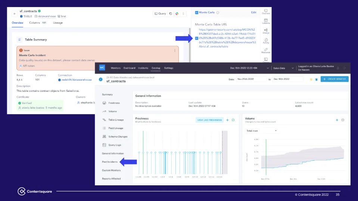Open the Total rows dropdown

tap(261, 131)
